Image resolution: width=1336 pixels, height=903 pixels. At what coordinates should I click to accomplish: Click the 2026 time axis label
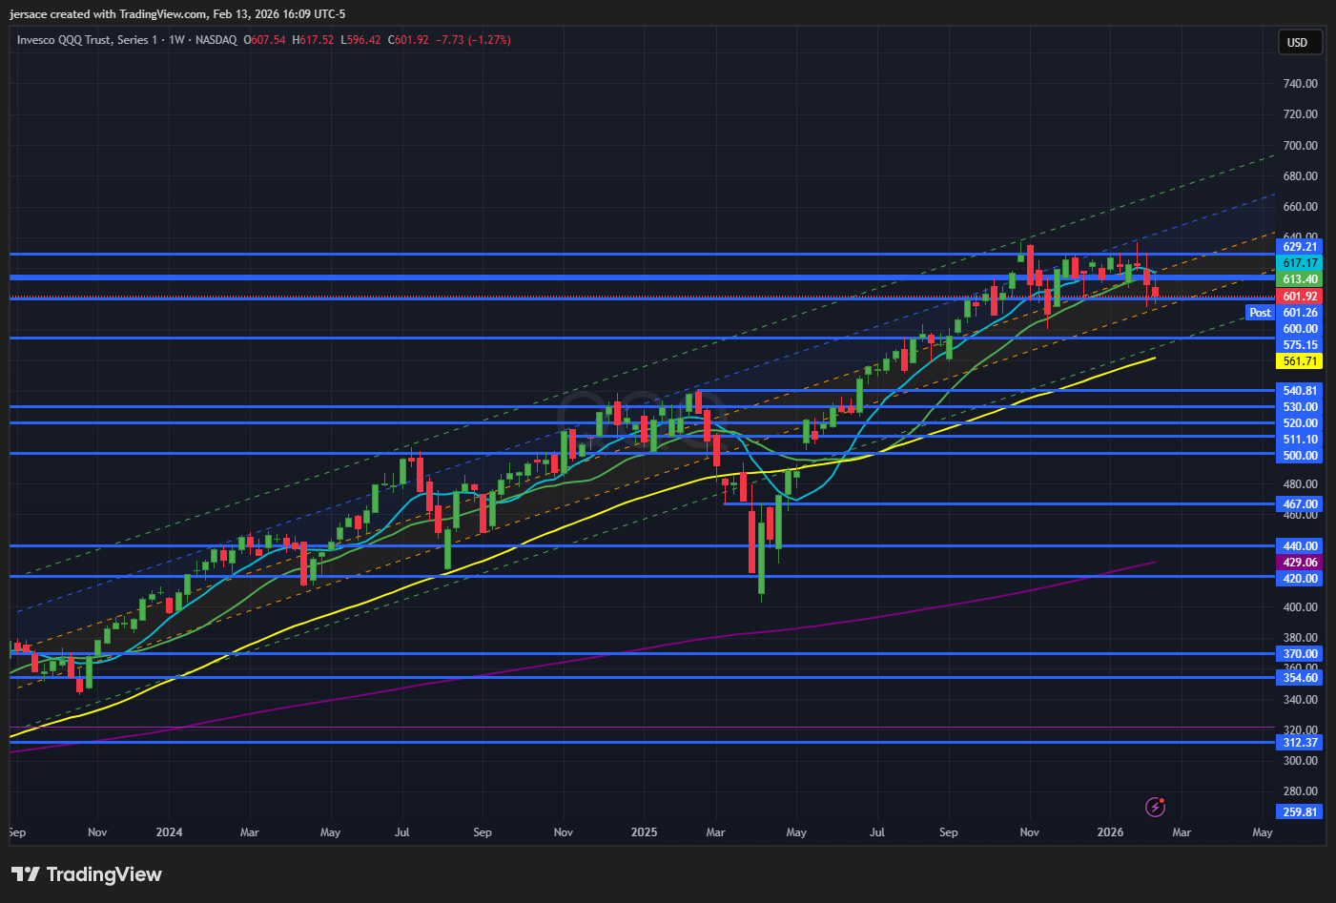click(1110, 832)
